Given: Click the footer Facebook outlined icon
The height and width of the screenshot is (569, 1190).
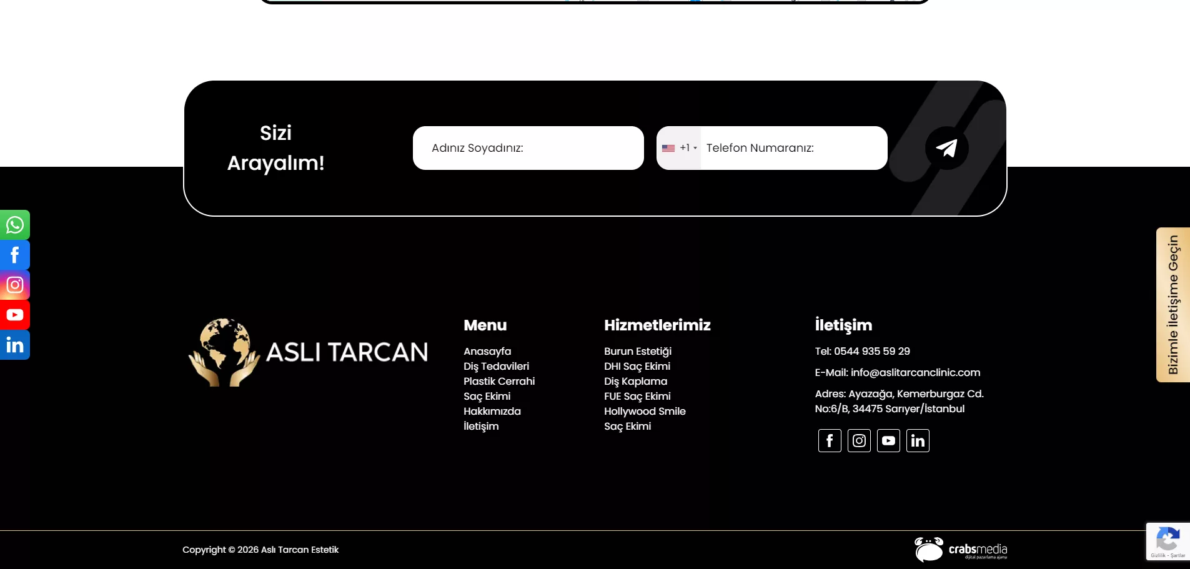Looking at the screenshot, I should tap(830, 440).
